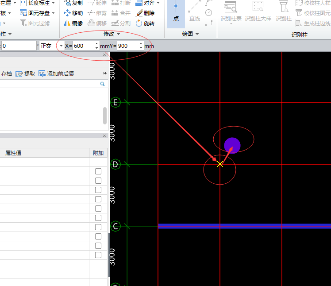Activate the 点 (Point) drawing tool
331x286 pixels.
[176, 13]
